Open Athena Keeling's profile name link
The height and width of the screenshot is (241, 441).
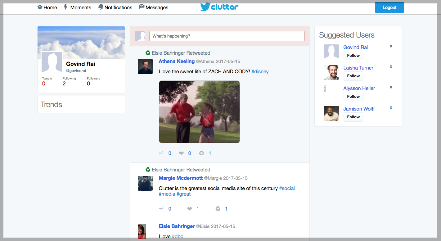(177, 61)
